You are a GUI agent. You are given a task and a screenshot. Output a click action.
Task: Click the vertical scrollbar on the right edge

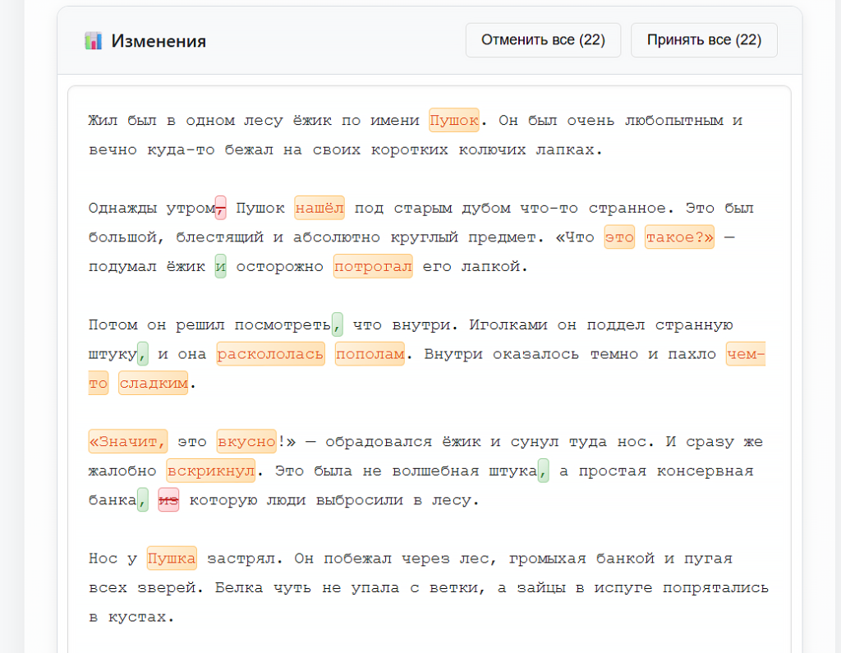point(837,329)
